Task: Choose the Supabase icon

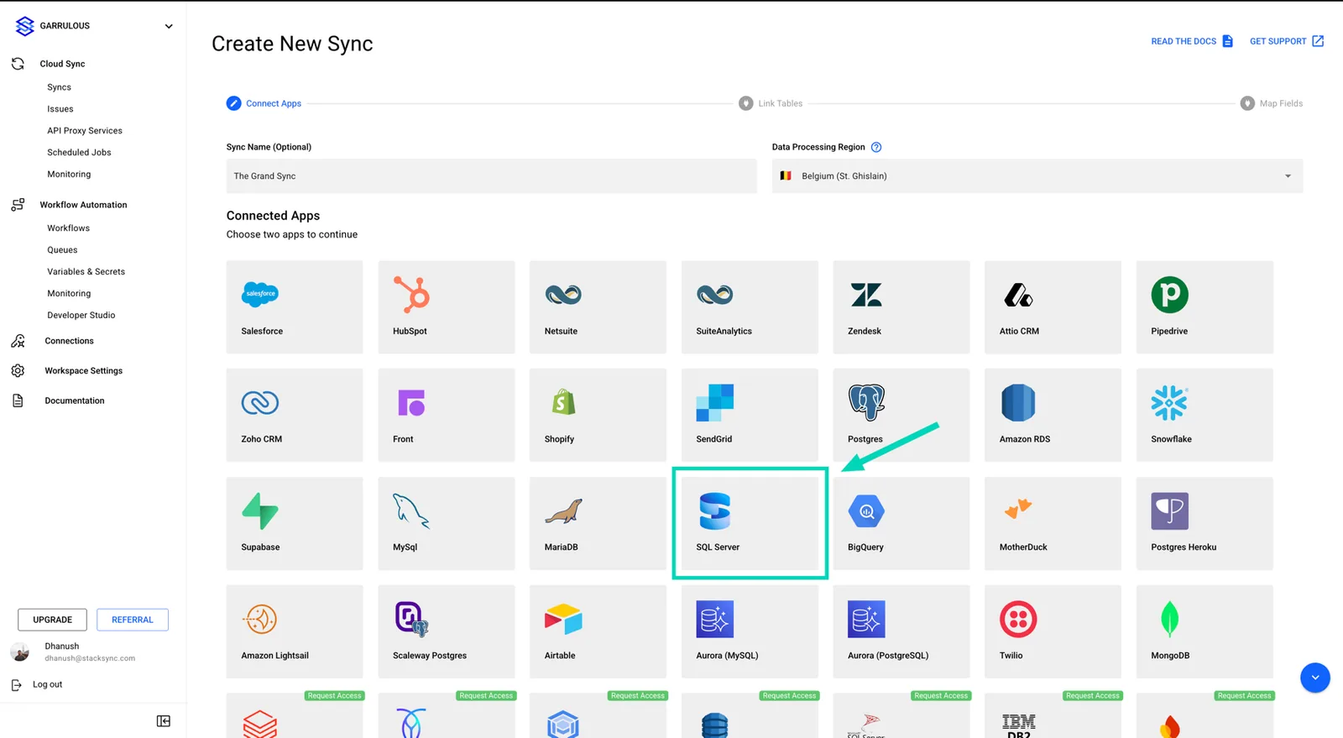Action: pyautogui.click(x=260, y=510)
